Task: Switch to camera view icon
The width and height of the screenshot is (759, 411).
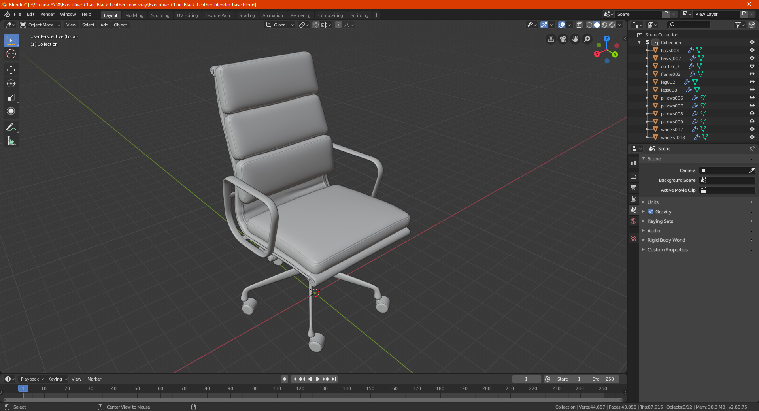Action: click(563, 39)
